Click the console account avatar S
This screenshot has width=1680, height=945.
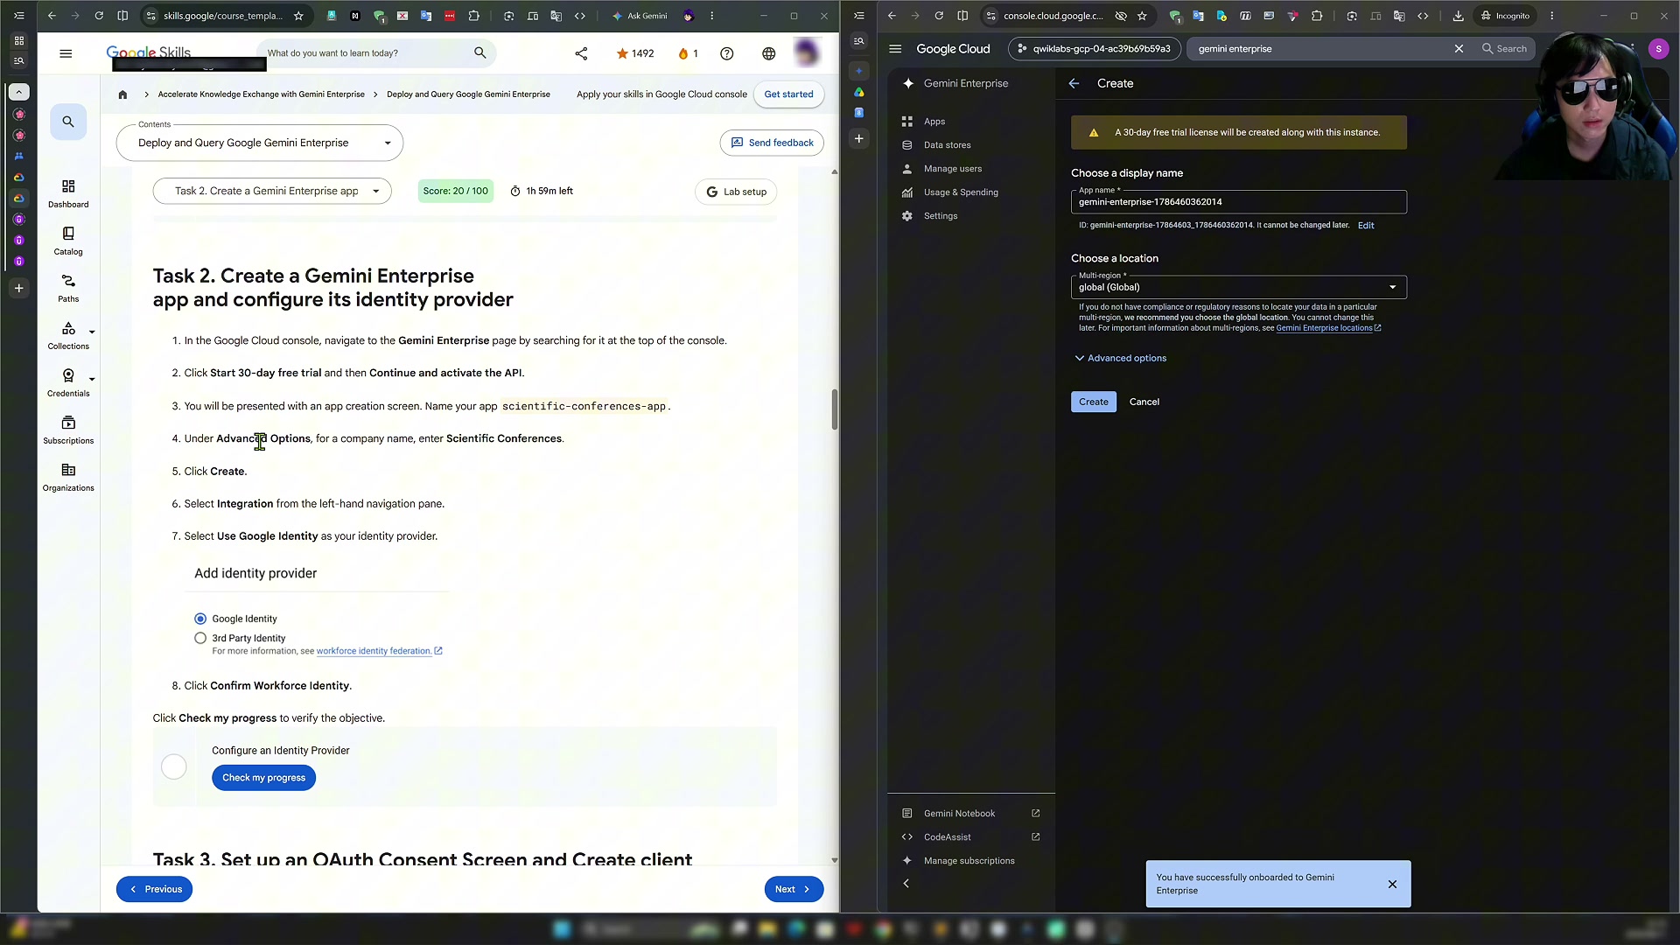coord(1658,49)
